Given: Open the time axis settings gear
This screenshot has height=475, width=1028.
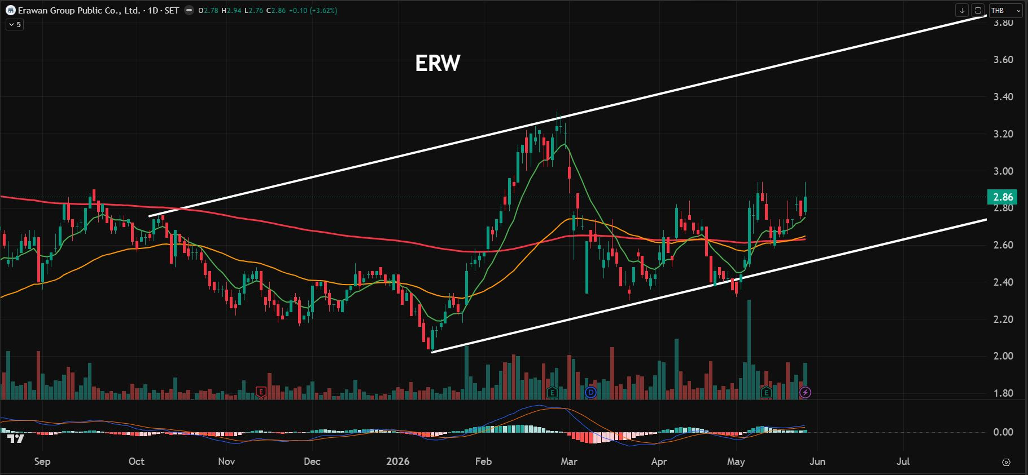Looking at the screenshot, I should click(1006, 462).
